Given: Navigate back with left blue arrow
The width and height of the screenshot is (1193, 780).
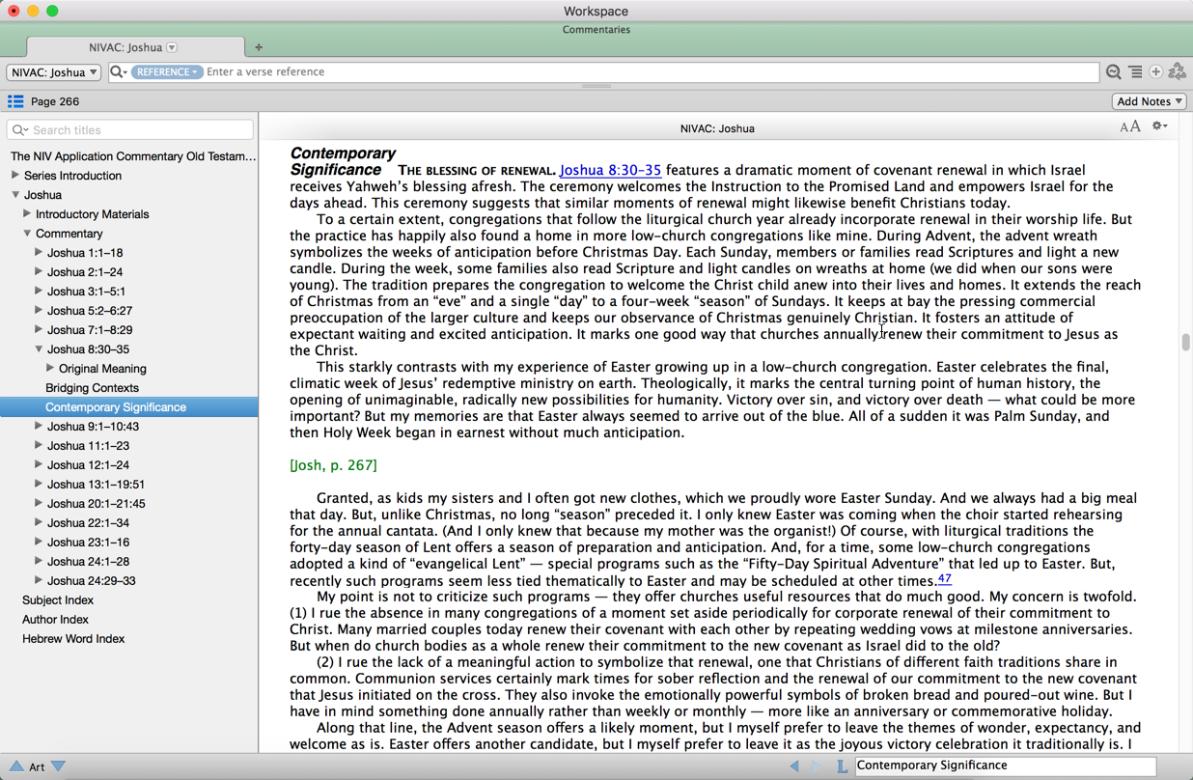Looking at the screenshot, I should tap(794, 766).
